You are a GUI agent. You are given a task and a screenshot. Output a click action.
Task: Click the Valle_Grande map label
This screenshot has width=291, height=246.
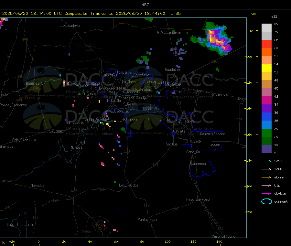click(96, 119)
